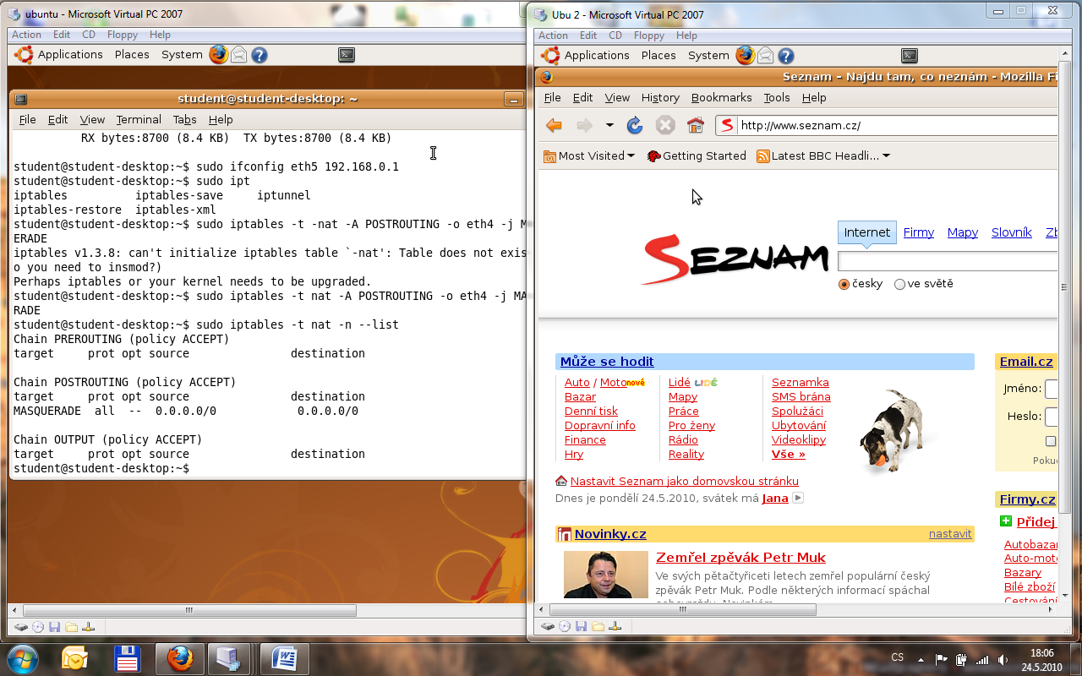The height and width of the screenshot is (676, 1082).
Task: Launch terminal icon in ubuntu VM panel
Action: click(347, 55)
